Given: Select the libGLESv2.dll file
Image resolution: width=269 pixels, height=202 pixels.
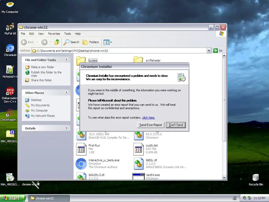Looking at the screenshot, I should 90,176.
